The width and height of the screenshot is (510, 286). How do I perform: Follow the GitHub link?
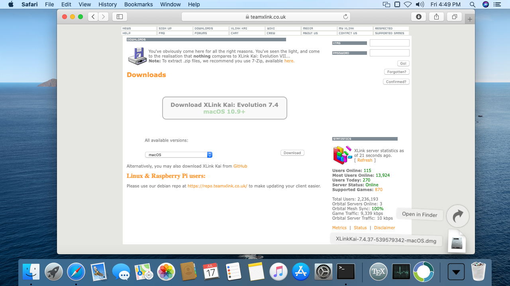[x=240, y=166]
